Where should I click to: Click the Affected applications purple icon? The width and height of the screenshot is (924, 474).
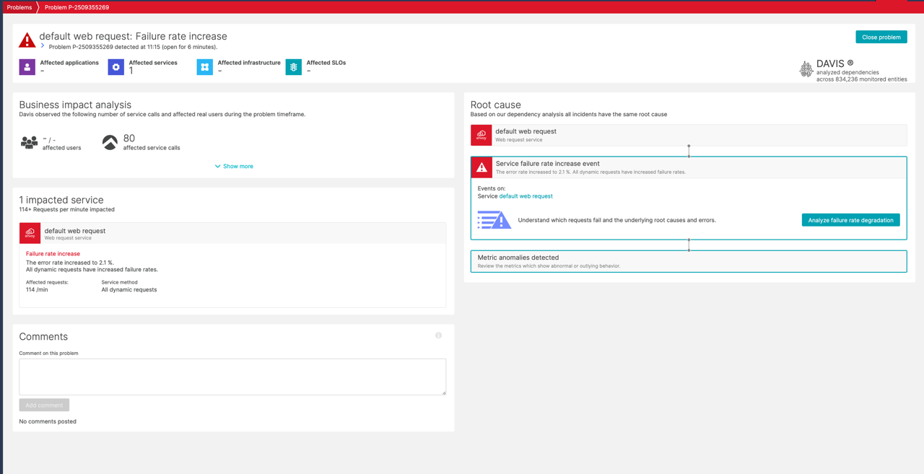(x=27, y=67)
